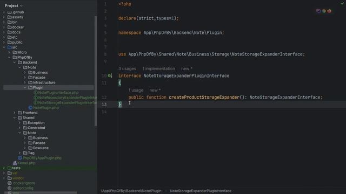Image resolution: width=346 pixels, height=194 pixels.
Task: Click the etc folder icon
Action: coord(10,37)
